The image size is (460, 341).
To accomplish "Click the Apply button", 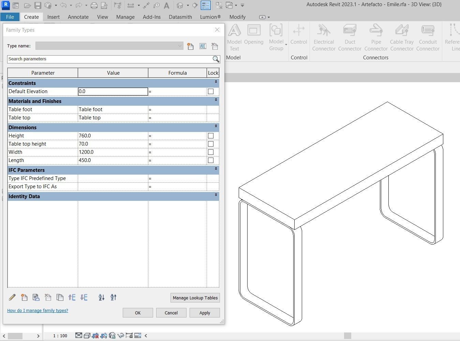I will [x=205, y=313].
